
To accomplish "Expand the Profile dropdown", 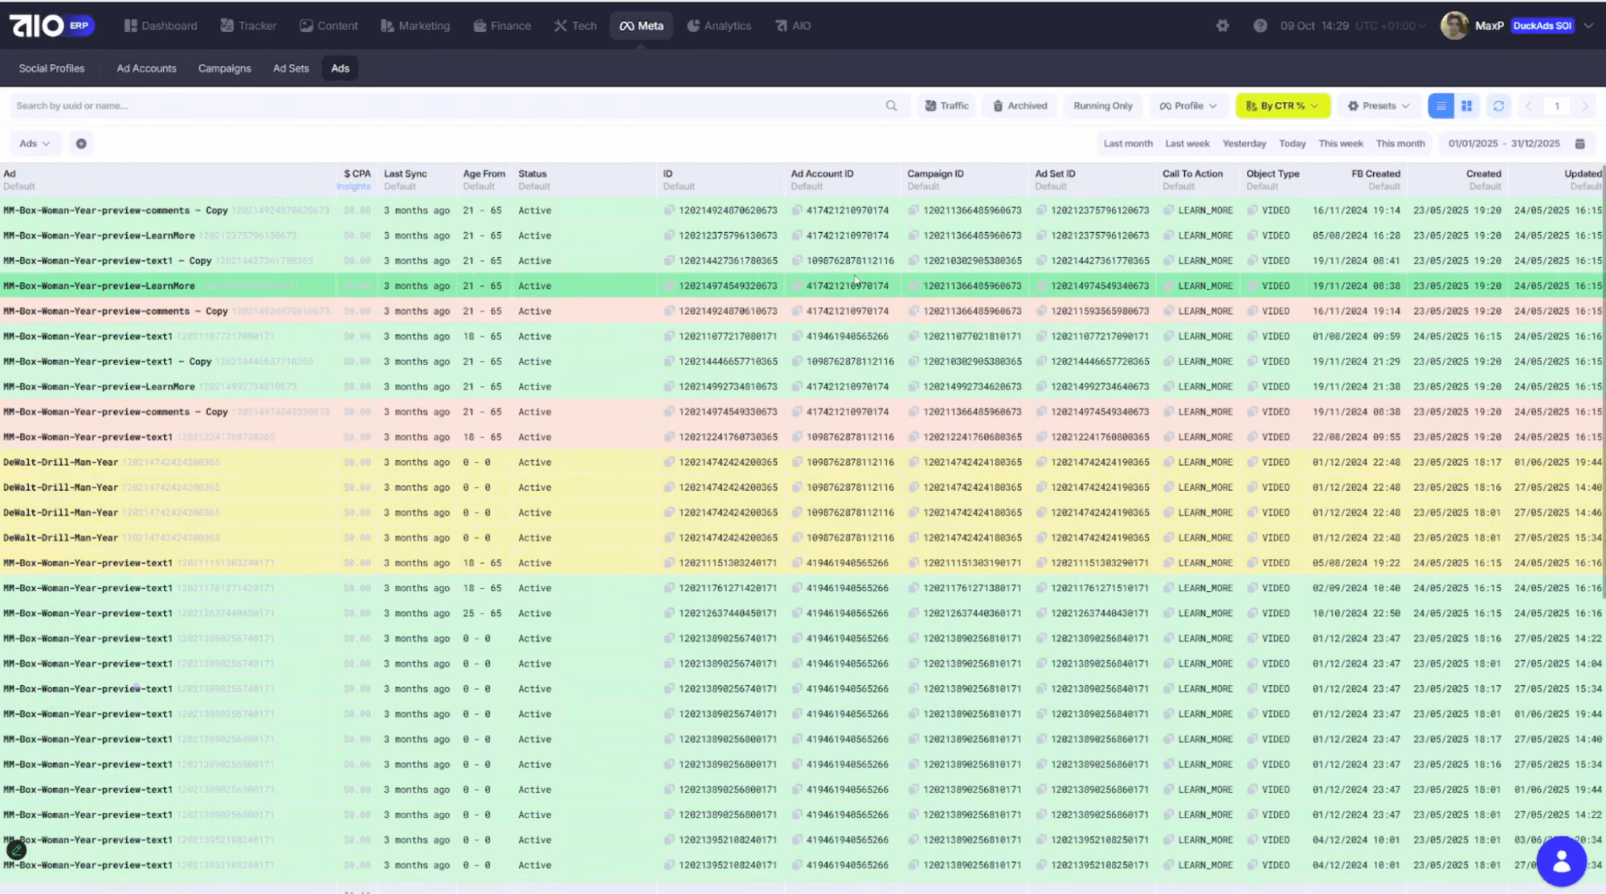I will coord(1187,106).
